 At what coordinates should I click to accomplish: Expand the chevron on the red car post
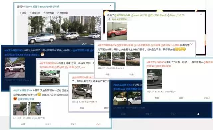pos(201,14)
